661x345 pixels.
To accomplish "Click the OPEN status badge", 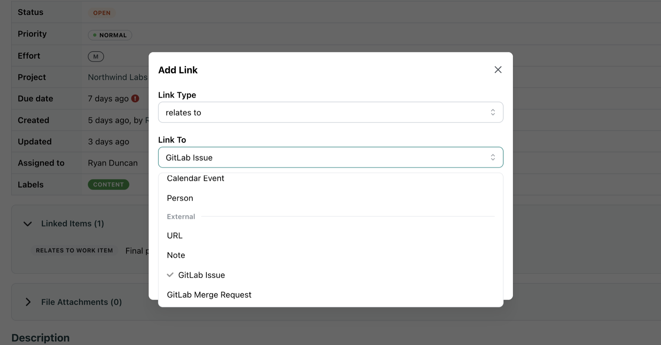I will coord(102,13).
